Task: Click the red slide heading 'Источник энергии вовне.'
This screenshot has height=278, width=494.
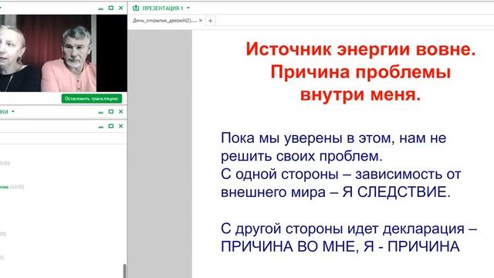Action: point(360,49)
